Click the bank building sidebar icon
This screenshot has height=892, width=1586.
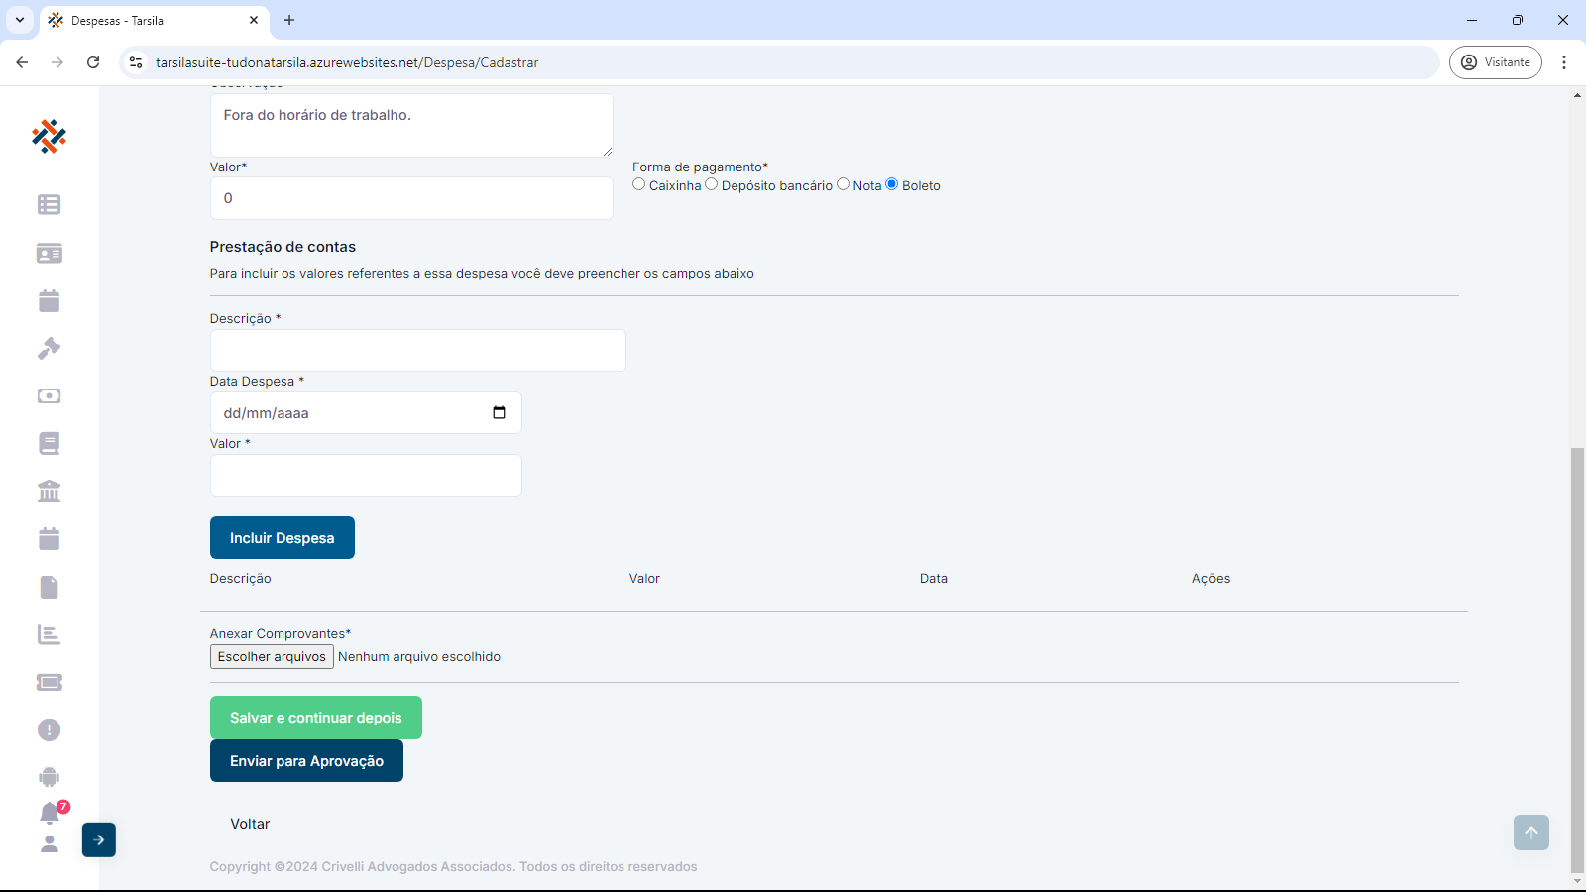coord(49,491)
